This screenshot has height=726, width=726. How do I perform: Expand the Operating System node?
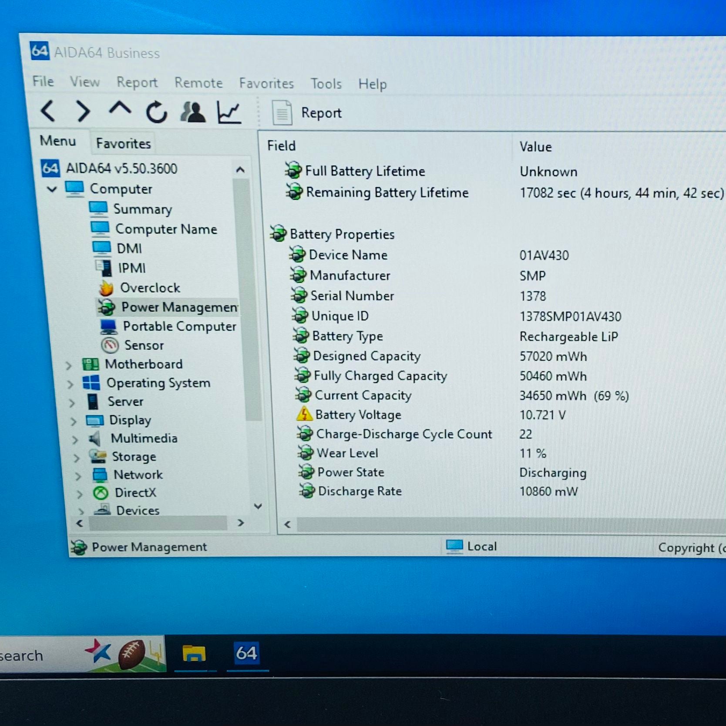[x=70, y=384]
